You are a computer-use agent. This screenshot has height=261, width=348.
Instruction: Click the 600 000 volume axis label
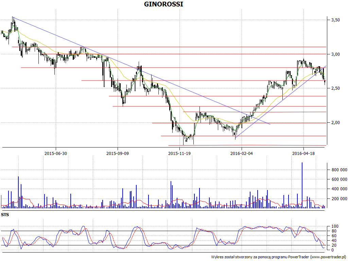339,179
